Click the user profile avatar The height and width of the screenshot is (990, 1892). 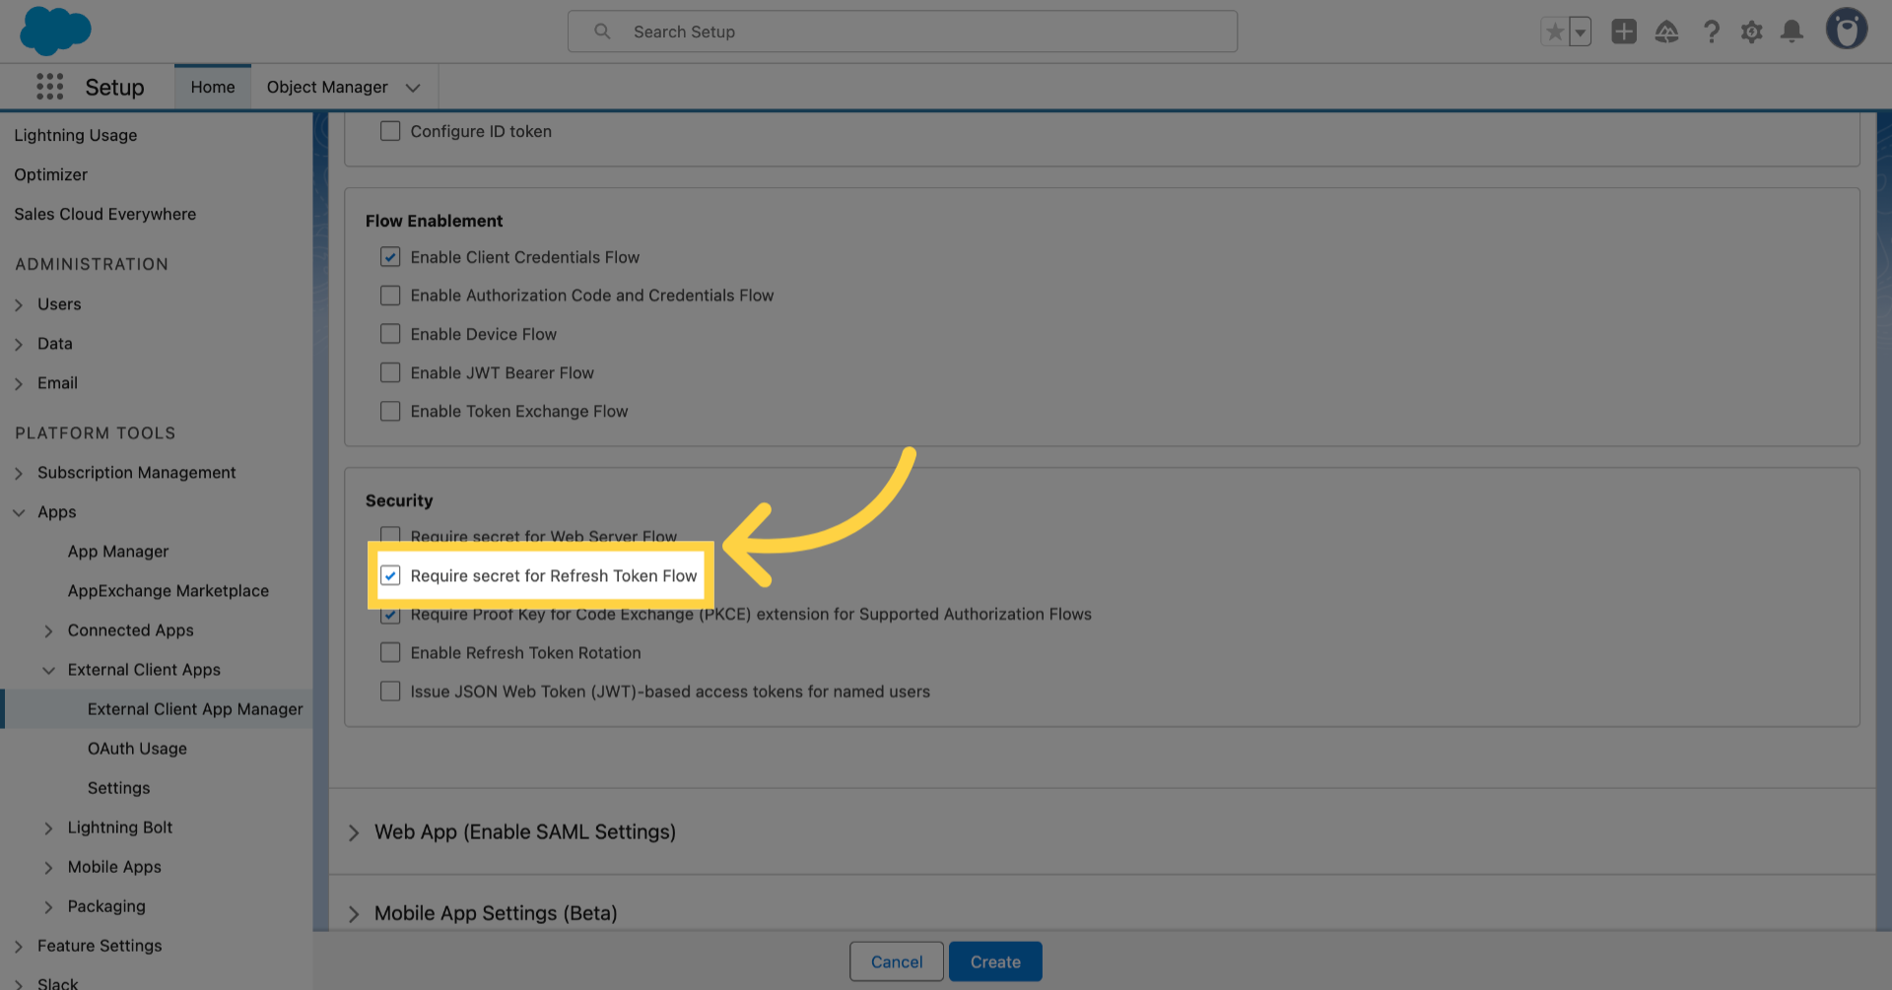point(1846,30)
